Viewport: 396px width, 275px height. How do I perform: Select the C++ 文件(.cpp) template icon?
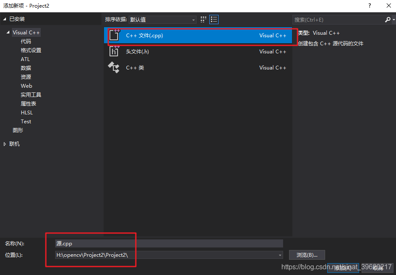click(x=114, y=36)
